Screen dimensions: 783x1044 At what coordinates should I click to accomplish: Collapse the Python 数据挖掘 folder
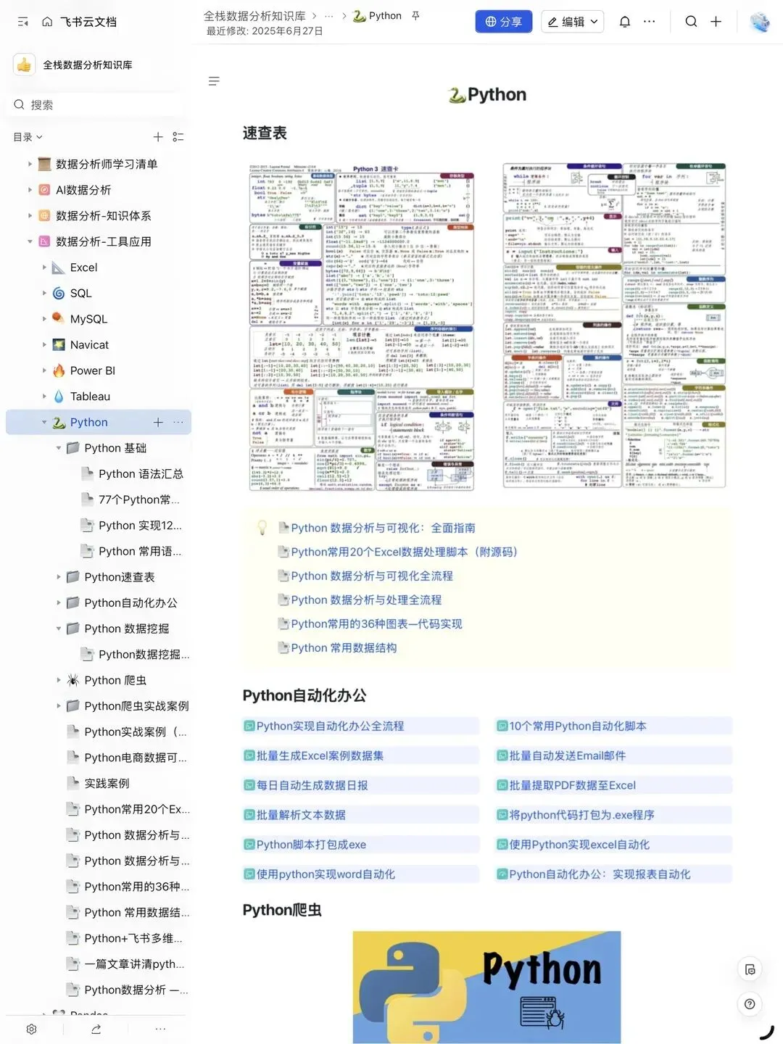point(59,629)
